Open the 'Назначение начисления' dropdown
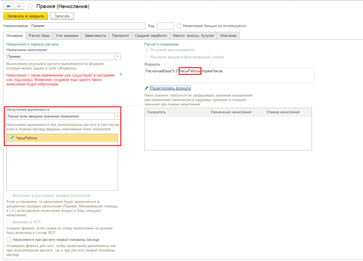363x261 pixels. click(x=118, y=56)
